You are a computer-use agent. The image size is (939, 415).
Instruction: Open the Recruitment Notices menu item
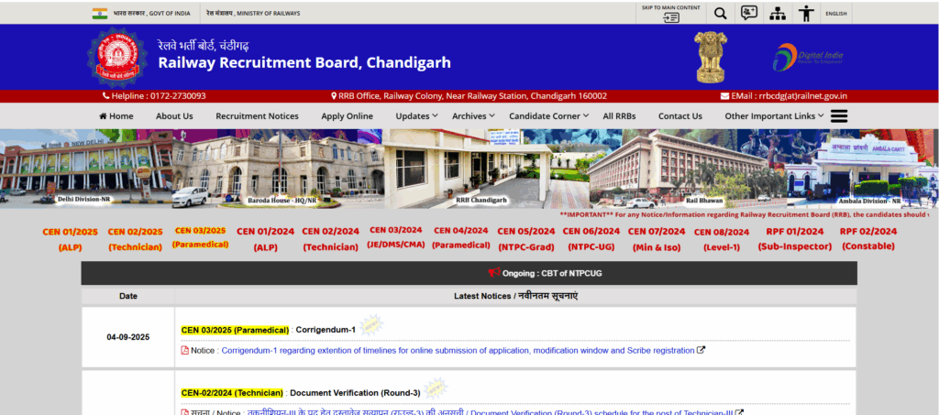[257, 116]
